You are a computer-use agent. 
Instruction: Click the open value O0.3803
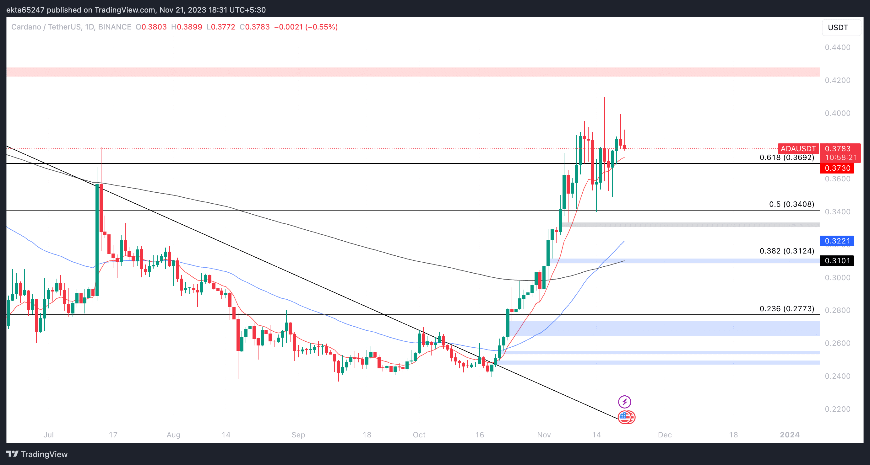click(151, 27)
